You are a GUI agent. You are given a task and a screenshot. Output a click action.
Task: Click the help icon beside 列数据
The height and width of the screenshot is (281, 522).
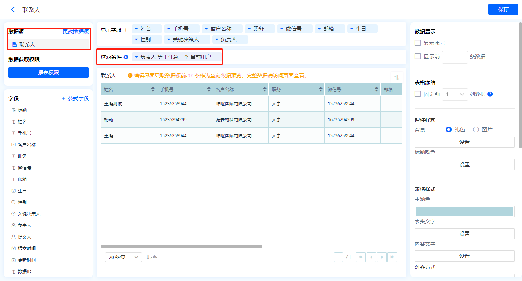490,94
